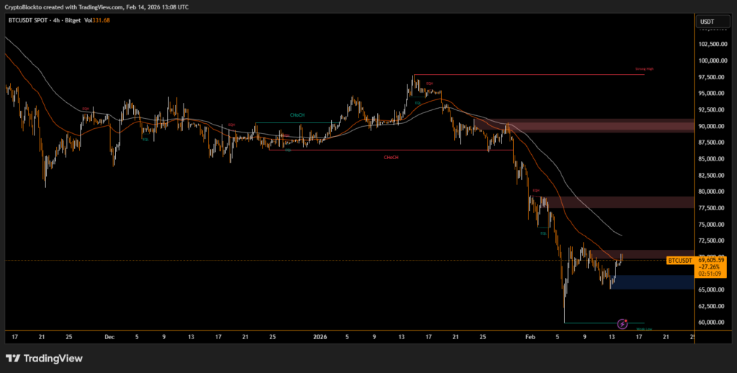The height and width of the screenshot is (373, 737).
Task: Select the blue demand zone rectangle
Action: 655,282
